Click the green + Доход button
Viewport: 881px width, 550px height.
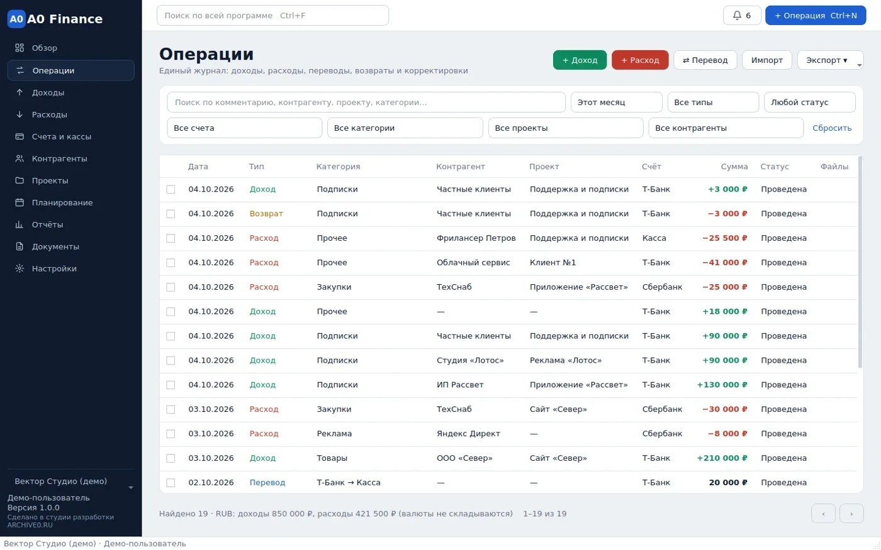click(580, 60)
